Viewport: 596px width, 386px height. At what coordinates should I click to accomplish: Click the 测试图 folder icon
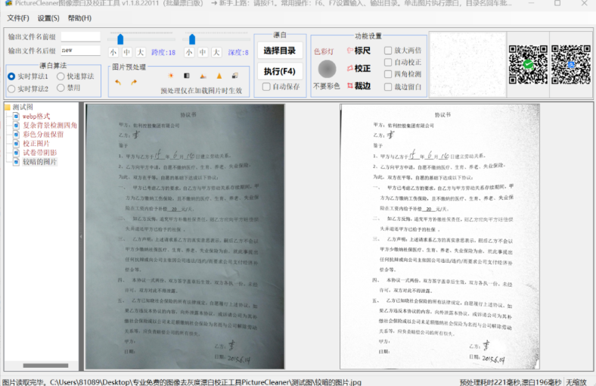tap(8, 107)
